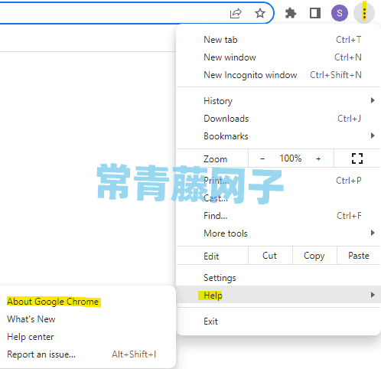Select Report an issue... entry
Viewport: 381px width, 369px height.
88,354
